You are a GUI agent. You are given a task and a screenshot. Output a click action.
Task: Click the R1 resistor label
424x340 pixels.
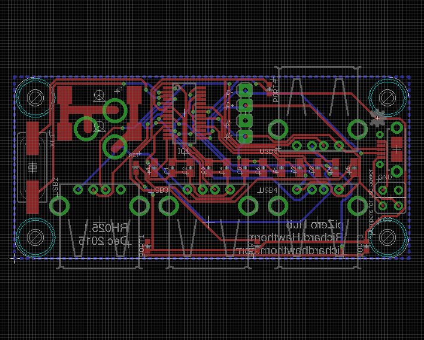coord(275,170)
